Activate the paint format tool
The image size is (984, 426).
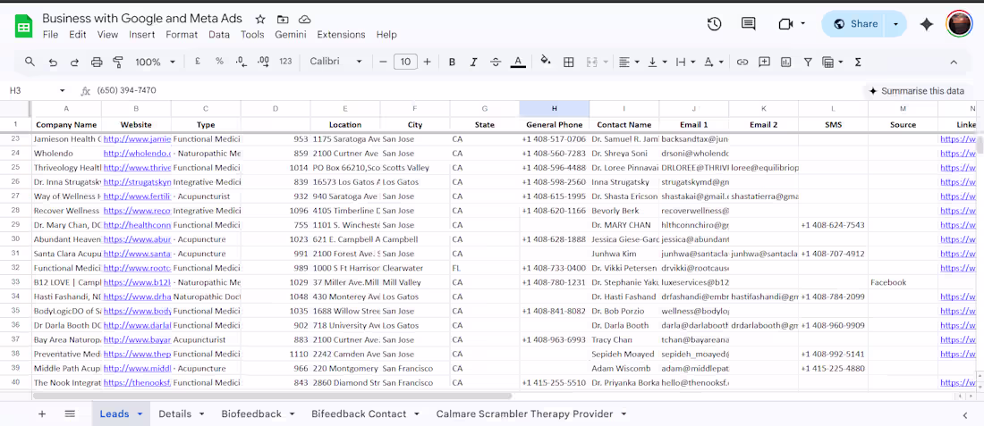117,62
